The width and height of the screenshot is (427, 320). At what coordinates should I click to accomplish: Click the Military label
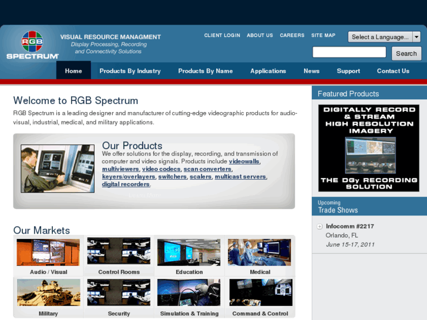48,314
